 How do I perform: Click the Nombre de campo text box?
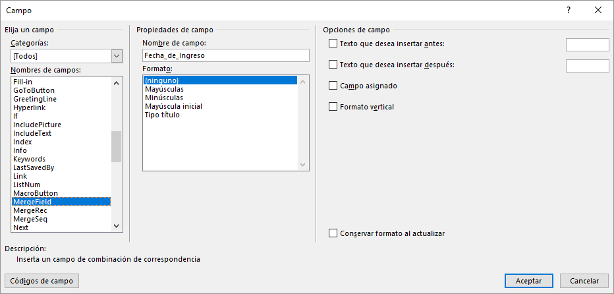tap(226, 55)
